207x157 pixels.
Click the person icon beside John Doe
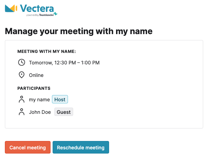[22, 112]
